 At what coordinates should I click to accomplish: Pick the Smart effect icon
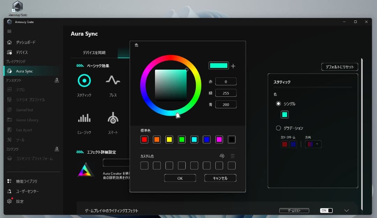[x=113, y=118]
